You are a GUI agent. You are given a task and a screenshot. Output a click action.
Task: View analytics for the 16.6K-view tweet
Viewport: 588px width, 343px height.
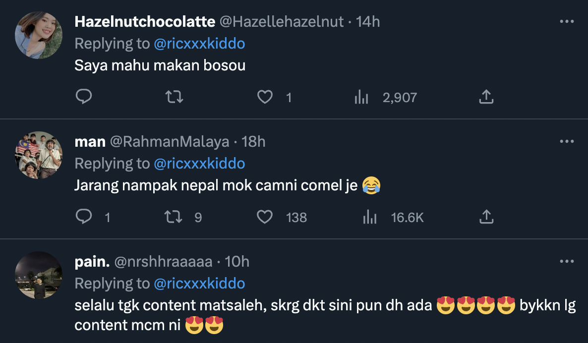370,217
